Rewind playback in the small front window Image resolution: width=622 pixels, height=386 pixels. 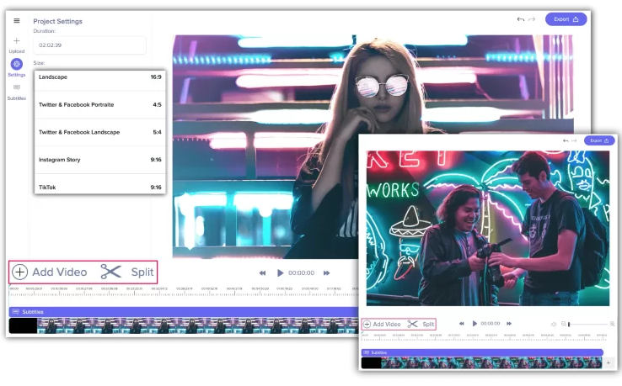click(x=461, y=324)
